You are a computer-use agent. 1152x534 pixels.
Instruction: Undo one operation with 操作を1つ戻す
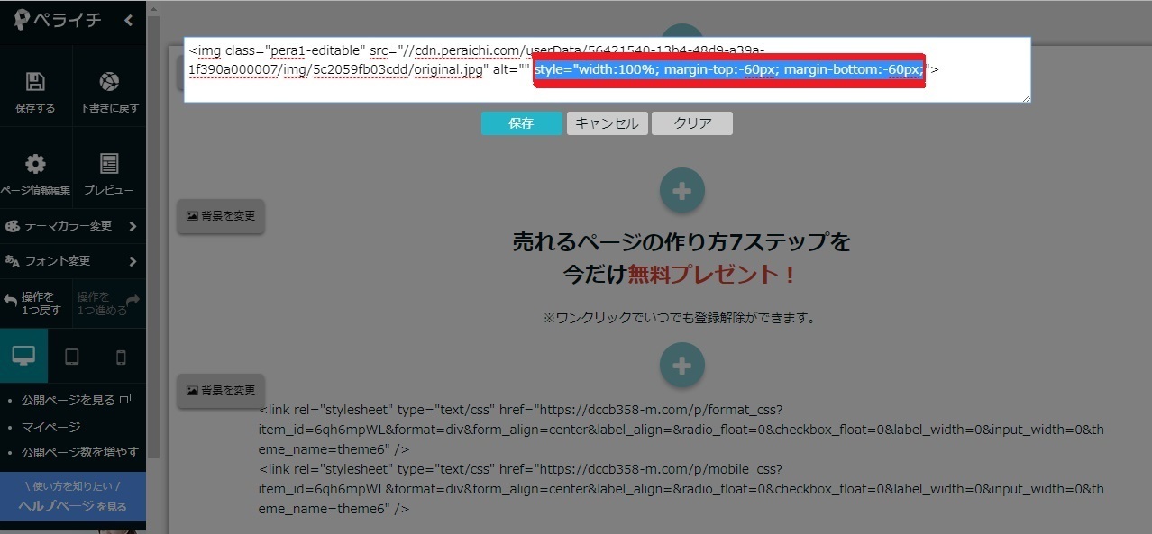35,303
